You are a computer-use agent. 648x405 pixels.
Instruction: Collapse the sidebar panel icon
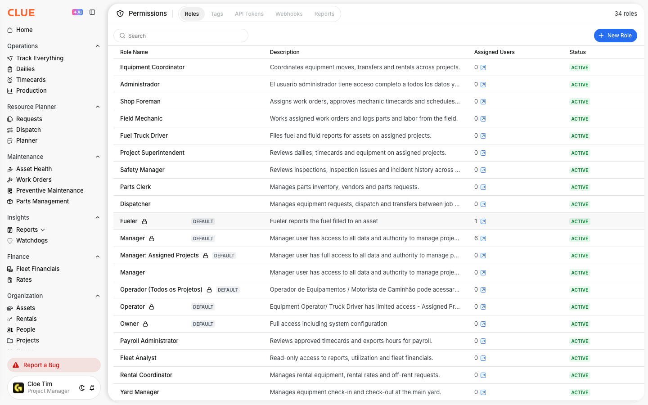tap(92, 12)
